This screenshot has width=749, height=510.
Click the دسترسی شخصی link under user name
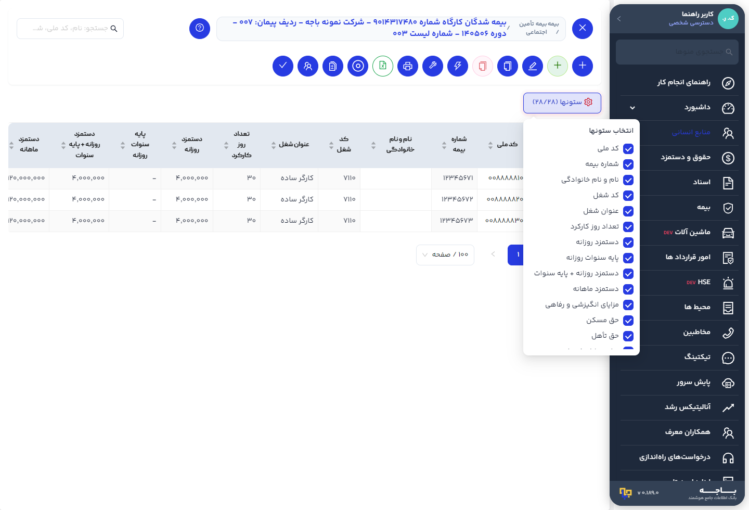pos(691,23)
